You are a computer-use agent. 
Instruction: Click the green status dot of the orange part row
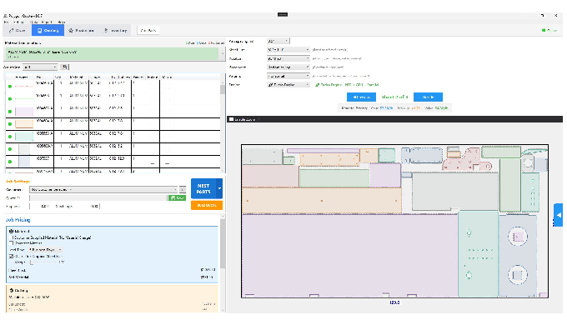point(10,124)
